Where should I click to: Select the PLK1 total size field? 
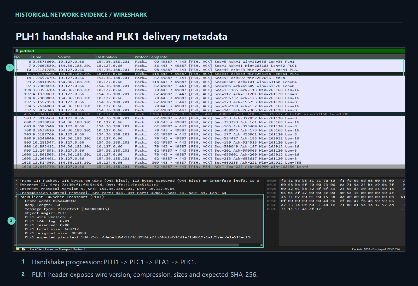coord(52,229)
